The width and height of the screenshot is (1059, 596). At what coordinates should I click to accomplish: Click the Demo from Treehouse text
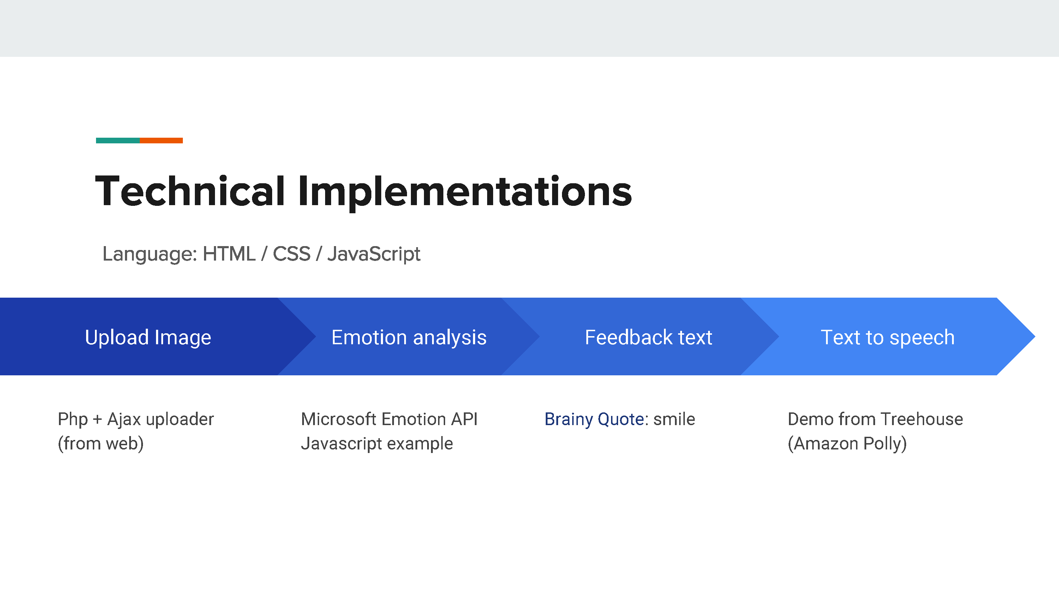(875, 419)
